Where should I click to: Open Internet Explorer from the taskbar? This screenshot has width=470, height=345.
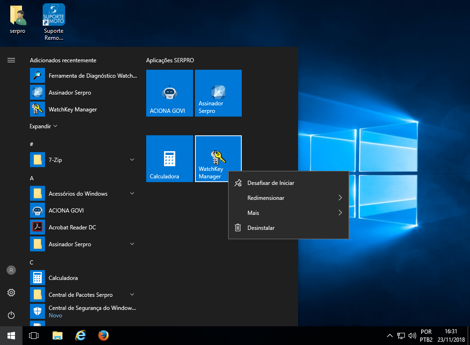81,336
